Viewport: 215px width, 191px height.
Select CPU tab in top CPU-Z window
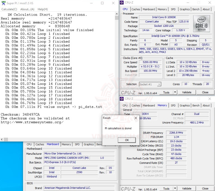point(125,9)
